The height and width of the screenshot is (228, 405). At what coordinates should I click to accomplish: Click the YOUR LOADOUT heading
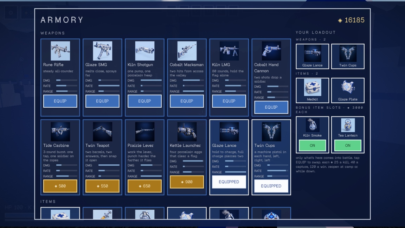pyautogui.click(x=316, y=32)
